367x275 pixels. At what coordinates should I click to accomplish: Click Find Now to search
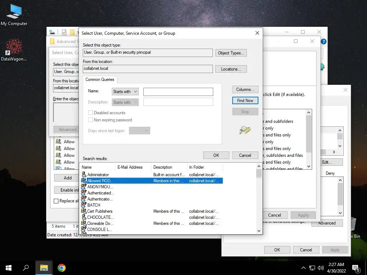245,101
